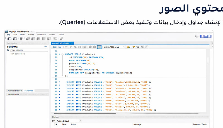223x128 pixels.
Task: Execute statement under cursor icon
Action: pyautogui.click(x=71, y=47)
